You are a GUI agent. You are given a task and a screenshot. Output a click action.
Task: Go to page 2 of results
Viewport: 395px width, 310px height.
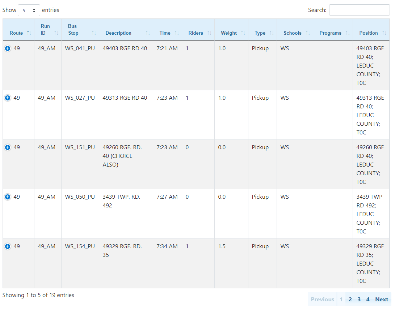350,299
